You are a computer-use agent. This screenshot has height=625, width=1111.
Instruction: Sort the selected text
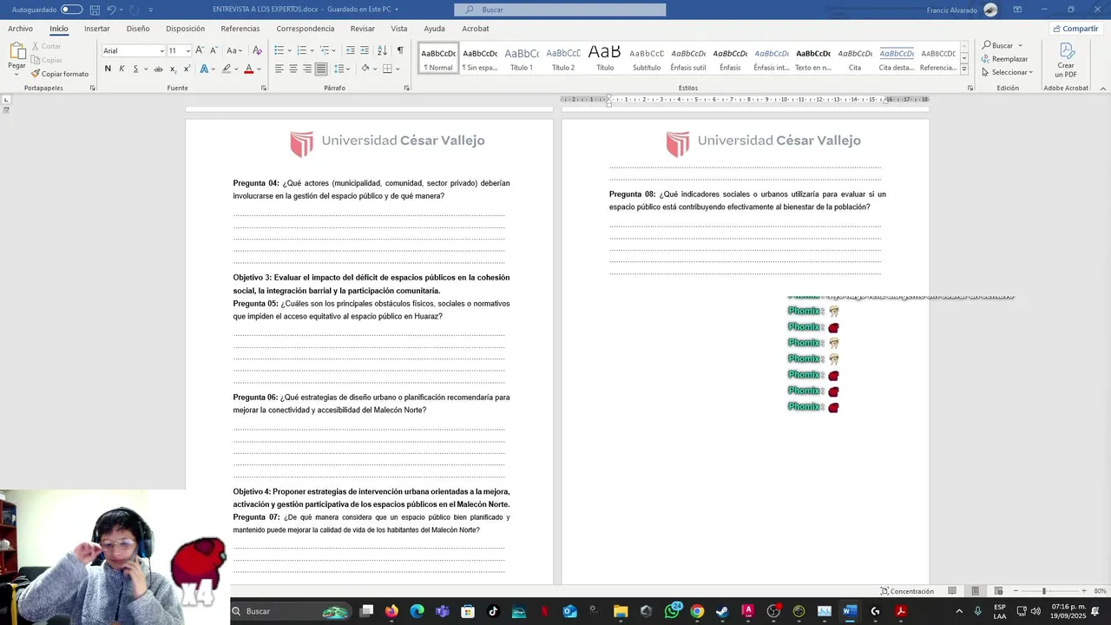[382, 50]
